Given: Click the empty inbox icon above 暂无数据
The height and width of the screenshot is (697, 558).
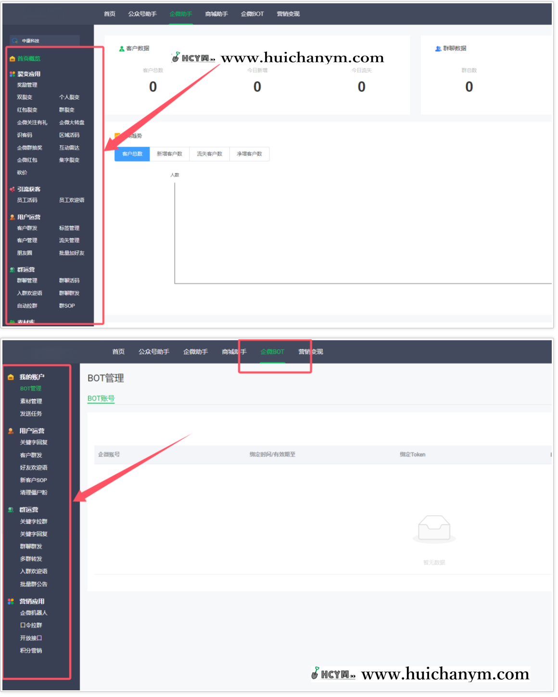Looking at the screenshot, I should (x=434, y=529).
